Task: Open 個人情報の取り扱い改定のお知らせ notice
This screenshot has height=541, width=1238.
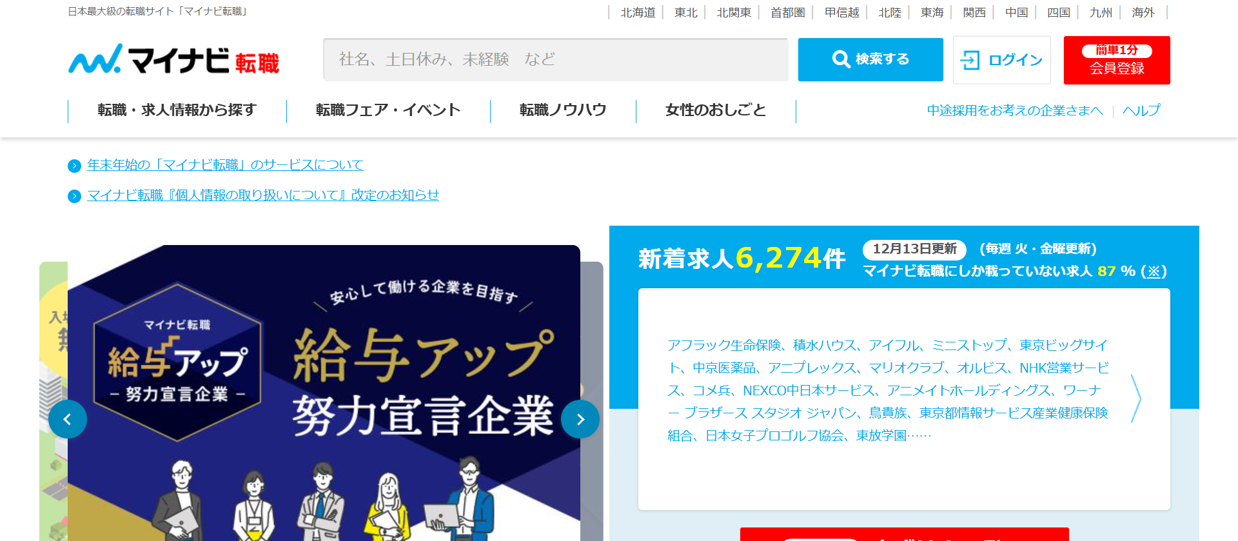Action: click(x=263, y=195)
